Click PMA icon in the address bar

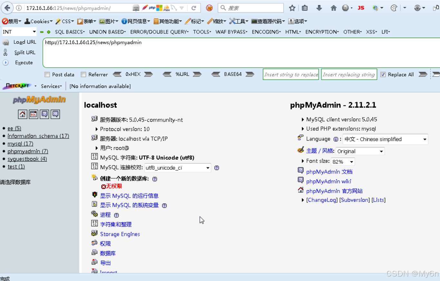tap(167, 8)
